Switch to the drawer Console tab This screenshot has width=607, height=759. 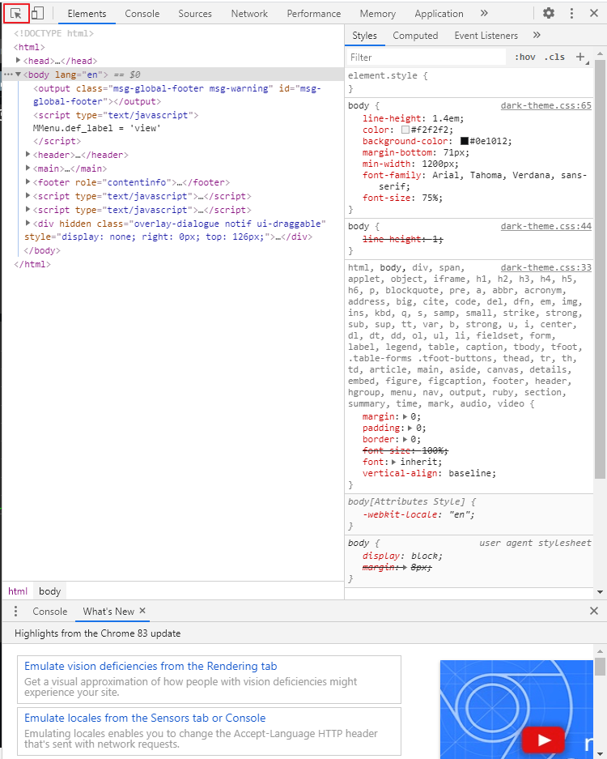[50, 612]
